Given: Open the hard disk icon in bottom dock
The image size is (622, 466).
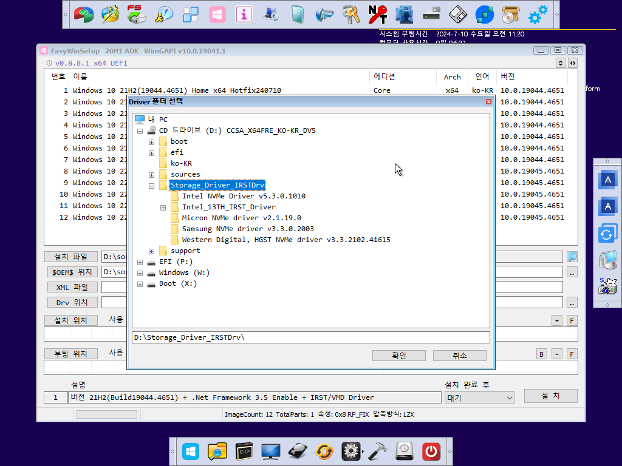Looking at the screenshot, I should pyautogui.click(x=298, y=451).
